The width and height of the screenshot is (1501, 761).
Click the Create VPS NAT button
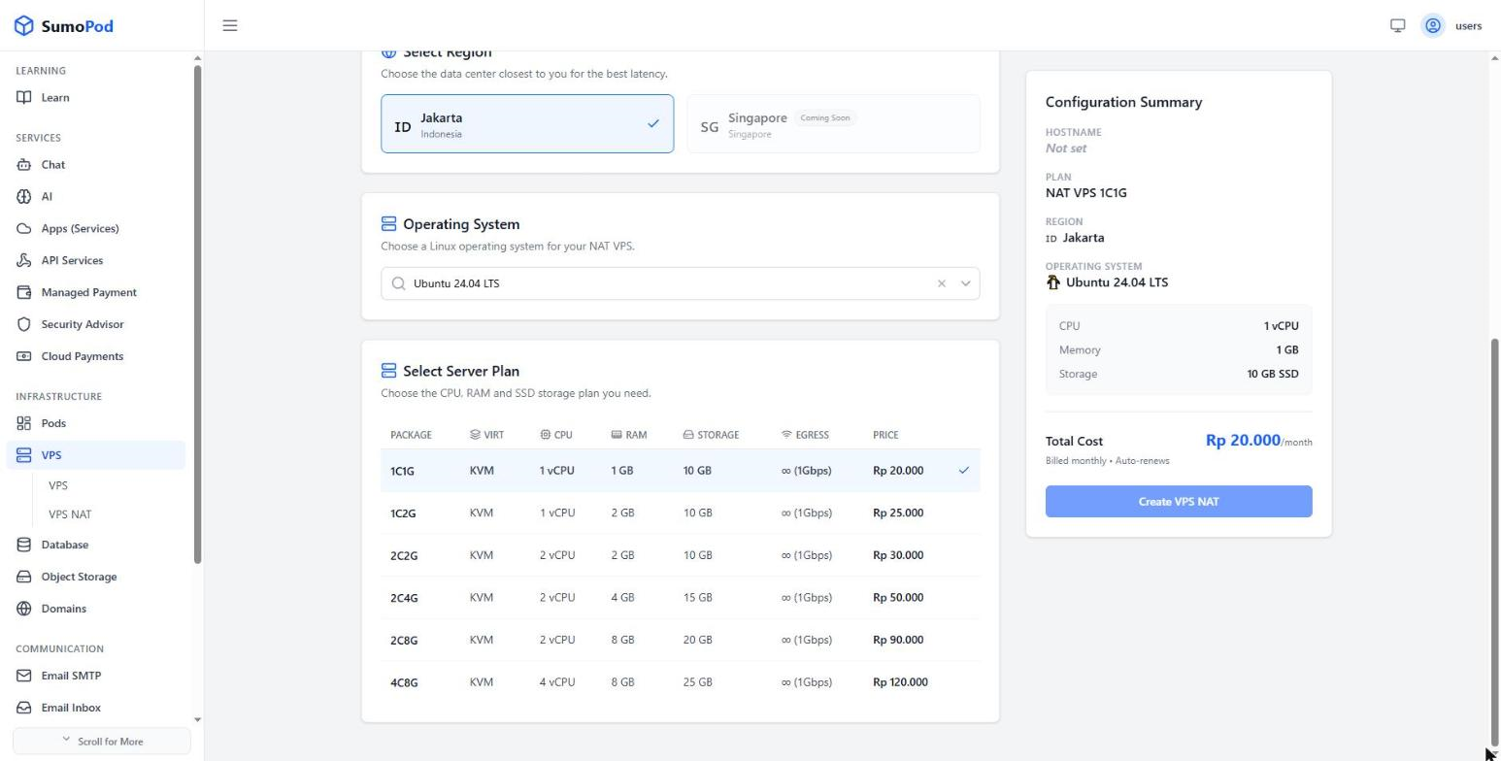click(x=1179, y=502)
